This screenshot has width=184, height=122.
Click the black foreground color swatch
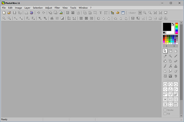[x=167, y=27]
